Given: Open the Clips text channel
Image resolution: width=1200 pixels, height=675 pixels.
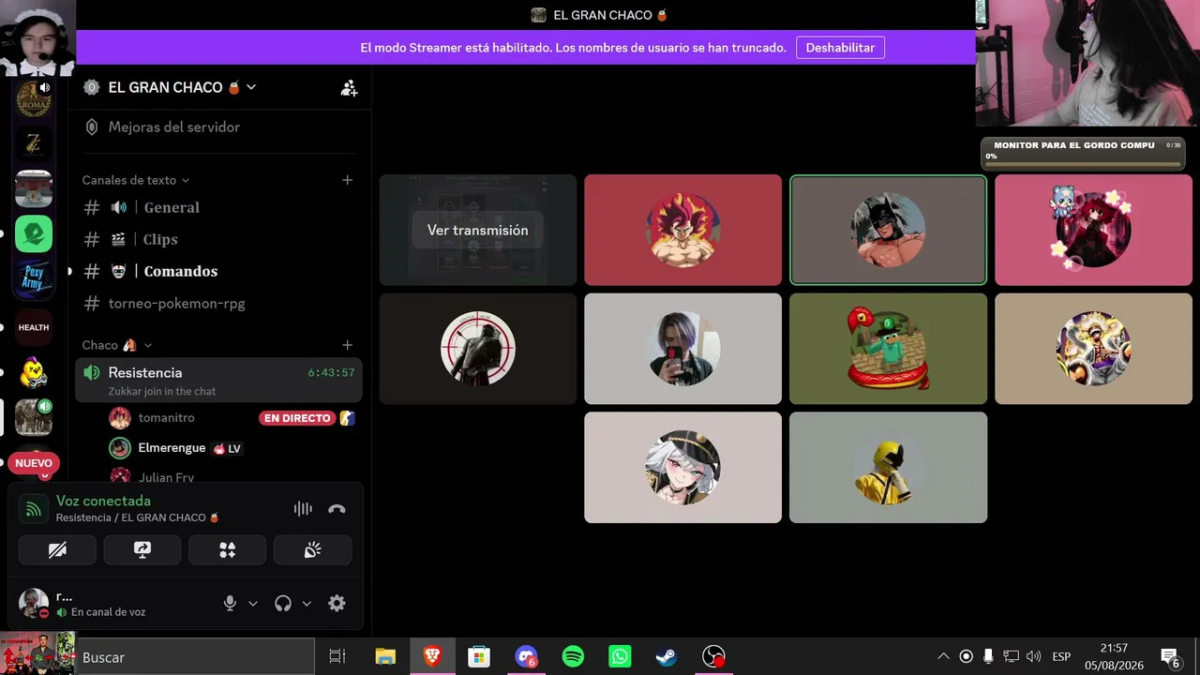Looking at the screenshot, I should click(218, 239).
